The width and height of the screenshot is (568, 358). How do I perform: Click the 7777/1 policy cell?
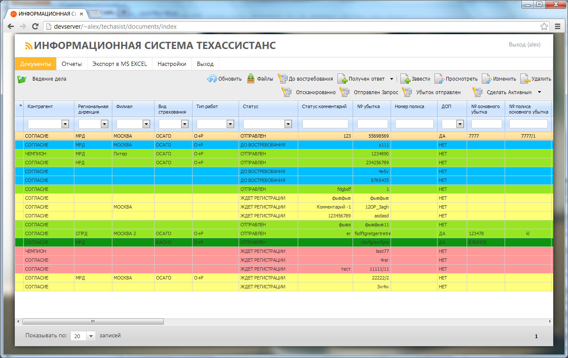coord(528,136)
